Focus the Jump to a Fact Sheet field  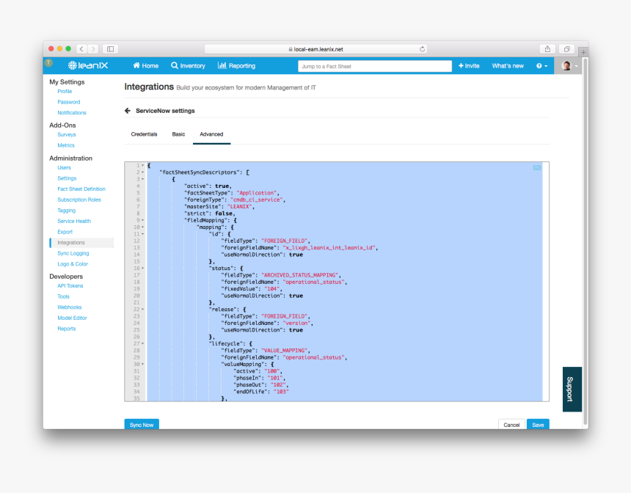[x=375, y=67]
